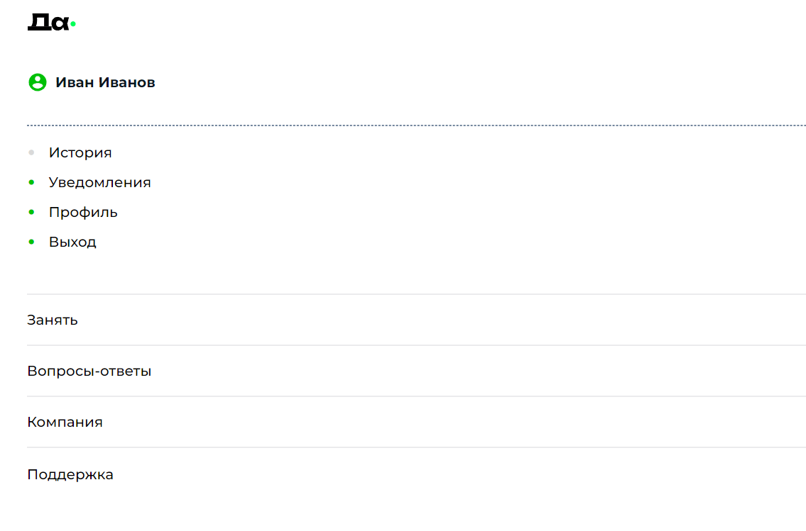Screen dimensions: 806x531
Task: Click the letter Д in the logo
Action: 38,23
